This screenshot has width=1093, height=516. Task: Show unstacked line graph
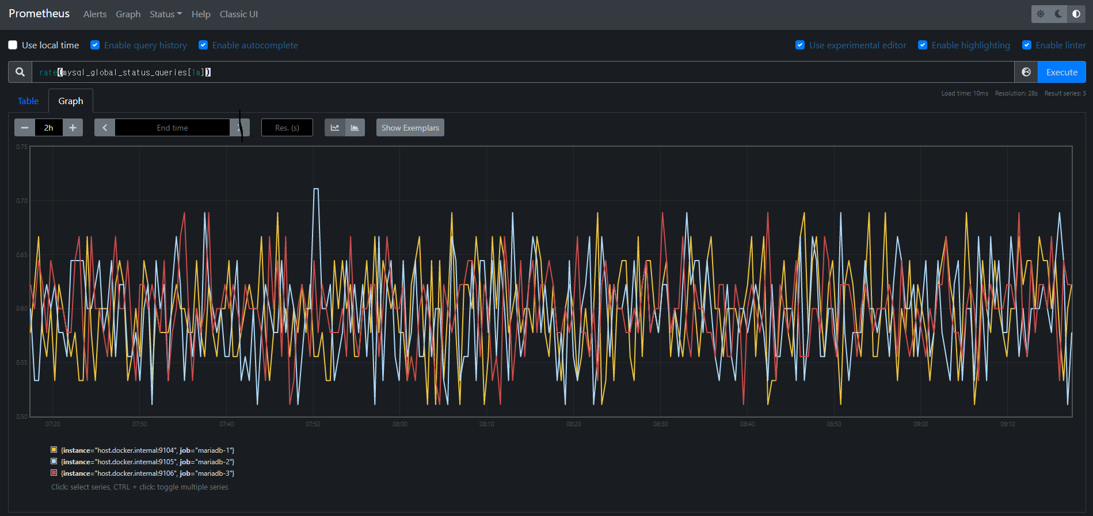tap(335, 128)
